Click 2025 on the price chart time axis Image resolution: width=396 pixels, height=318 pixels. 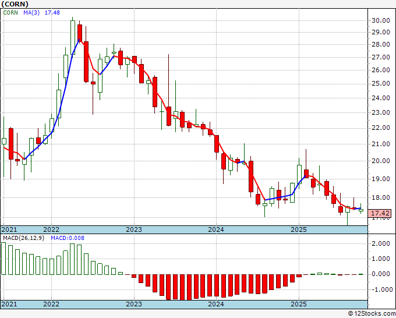pos(299,229)
